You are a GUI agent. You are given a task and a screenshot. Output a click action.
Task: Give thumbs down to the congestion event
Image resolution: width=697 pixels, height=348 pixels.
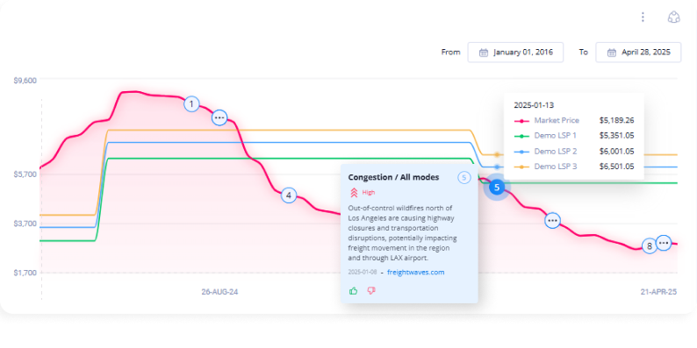(371, 291)
